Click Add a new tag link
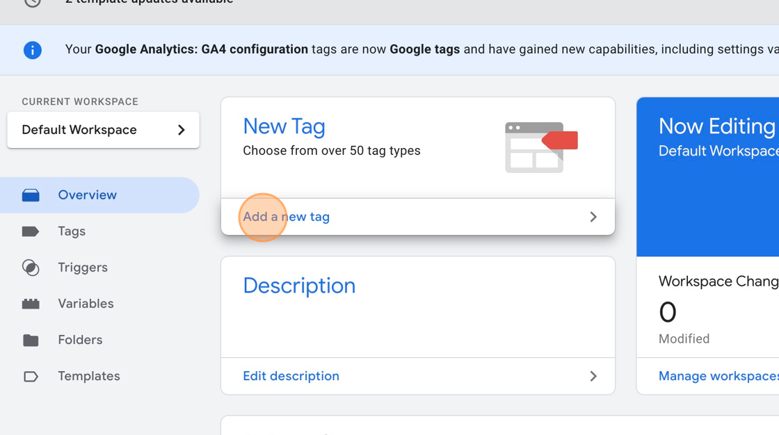The width and height of the screenshot is (779, 435). pos(287,217)
